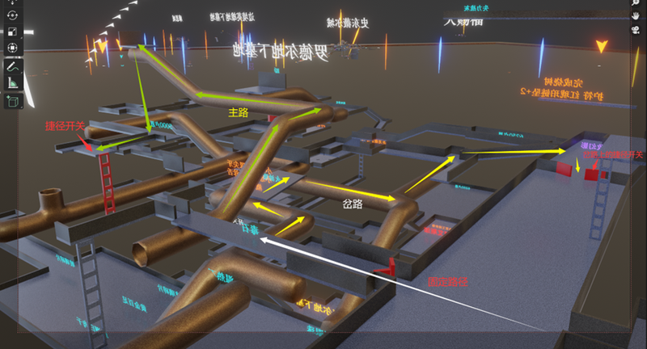This screenshot has height=349, width=647.
Task: Click the white 岔路 label
Action: 352,204
